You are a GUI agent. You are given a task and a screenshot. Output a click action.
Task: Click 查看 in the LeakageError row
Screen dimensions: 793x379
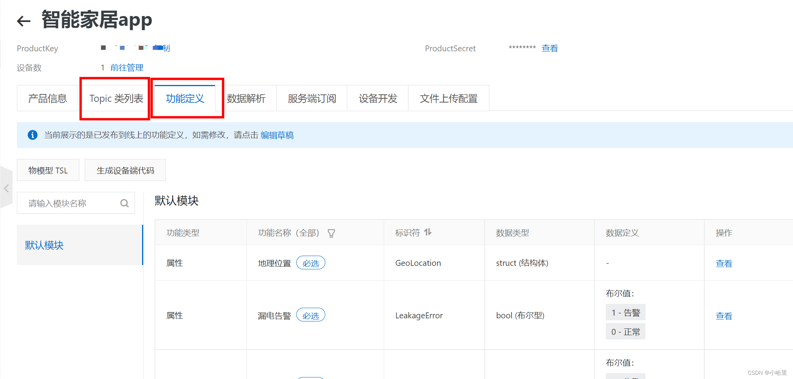(x=724, y=316)
